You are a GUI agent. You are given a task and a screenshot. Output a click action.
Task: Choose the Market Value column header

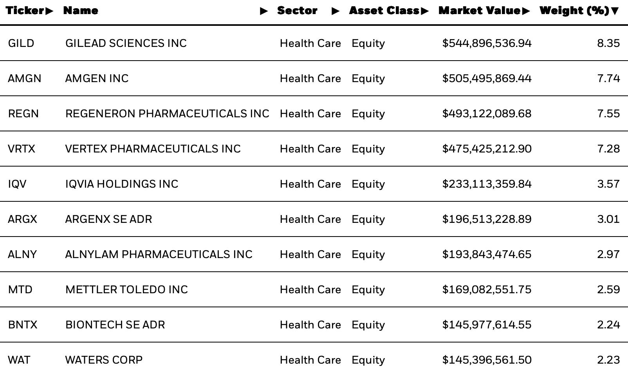[x=480, y=11]
